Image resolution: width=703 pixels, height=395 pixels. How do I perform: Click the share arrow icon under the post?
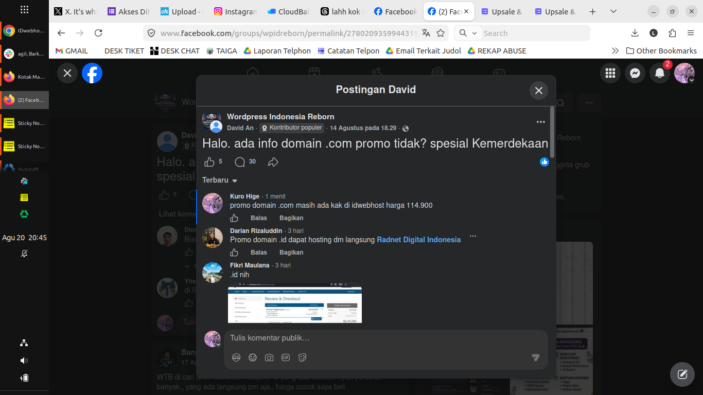click(x=273, y=162)
